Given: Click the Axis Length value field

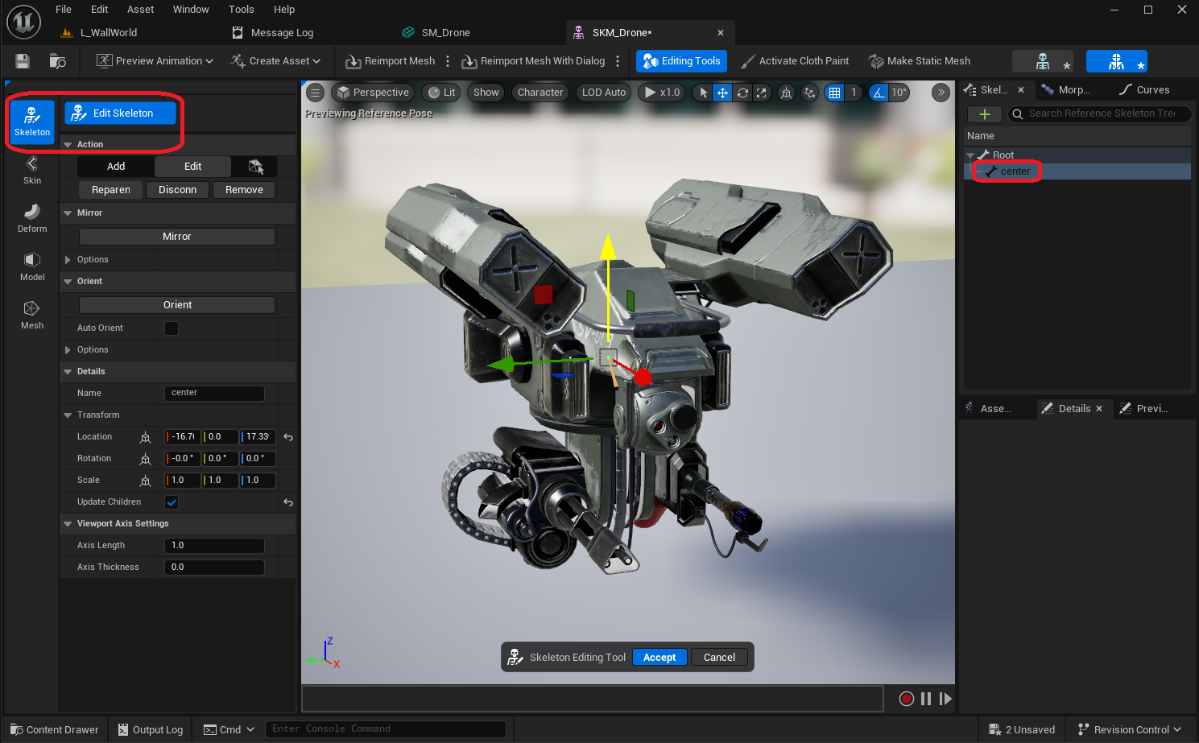Looking at the screenshot, I should (214, 546).
